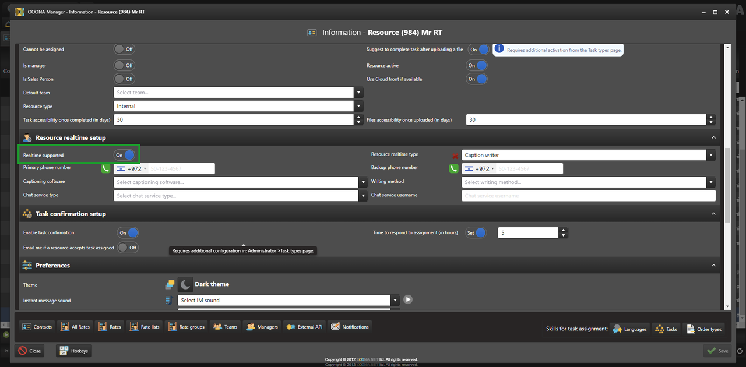The image size is (746, 367).
Task: Open the Teams tab
Action: (225, 327)
